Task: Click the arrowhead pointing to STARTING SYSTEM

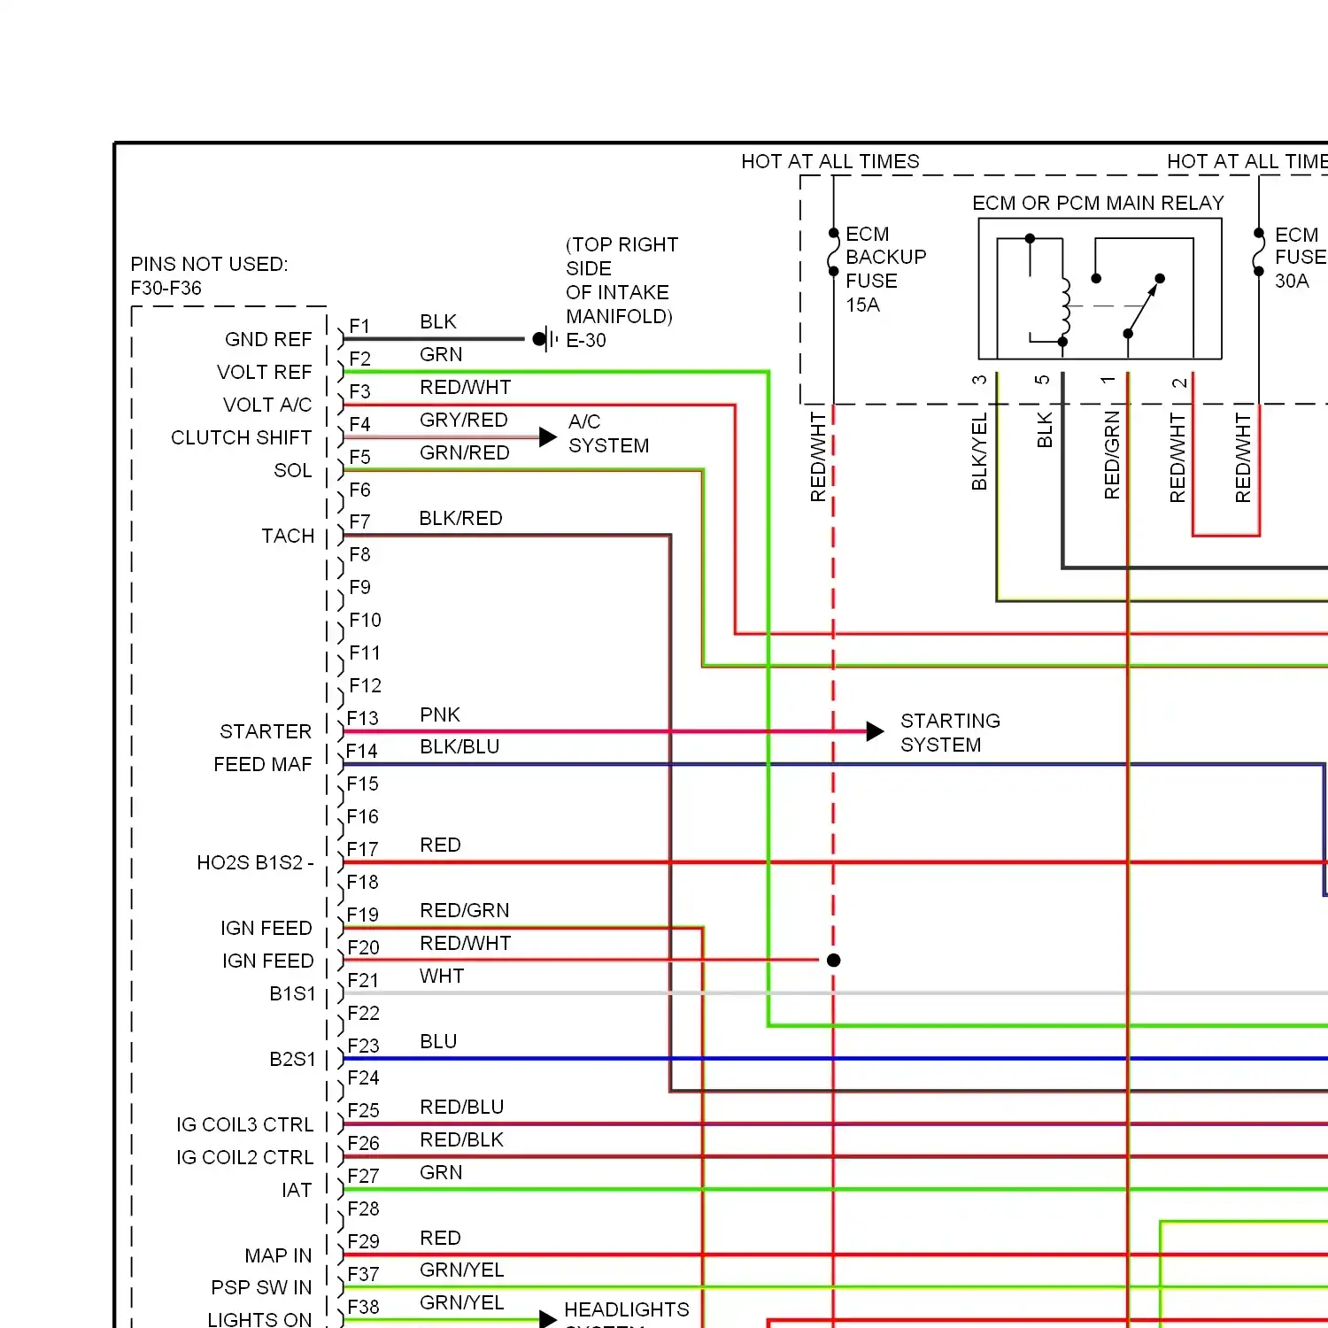Action: coord(875,731)
